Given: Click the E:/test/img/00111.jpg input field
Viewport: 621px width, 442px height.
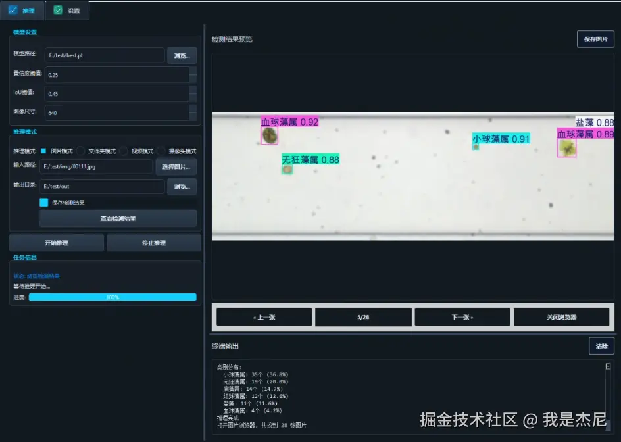Looking at the screenshot, I should click(x=97, y=166).
